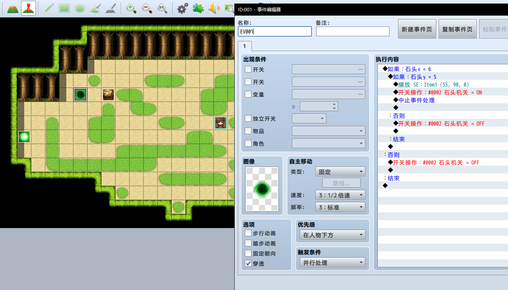
Task: Select the glowing green orb event
Action: [24, 137]
